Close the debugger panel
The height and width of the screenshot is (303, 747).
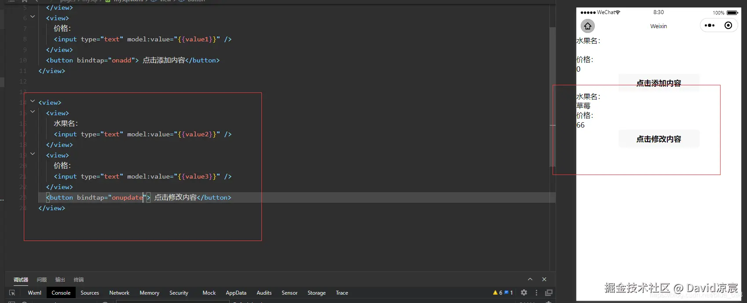544,279
